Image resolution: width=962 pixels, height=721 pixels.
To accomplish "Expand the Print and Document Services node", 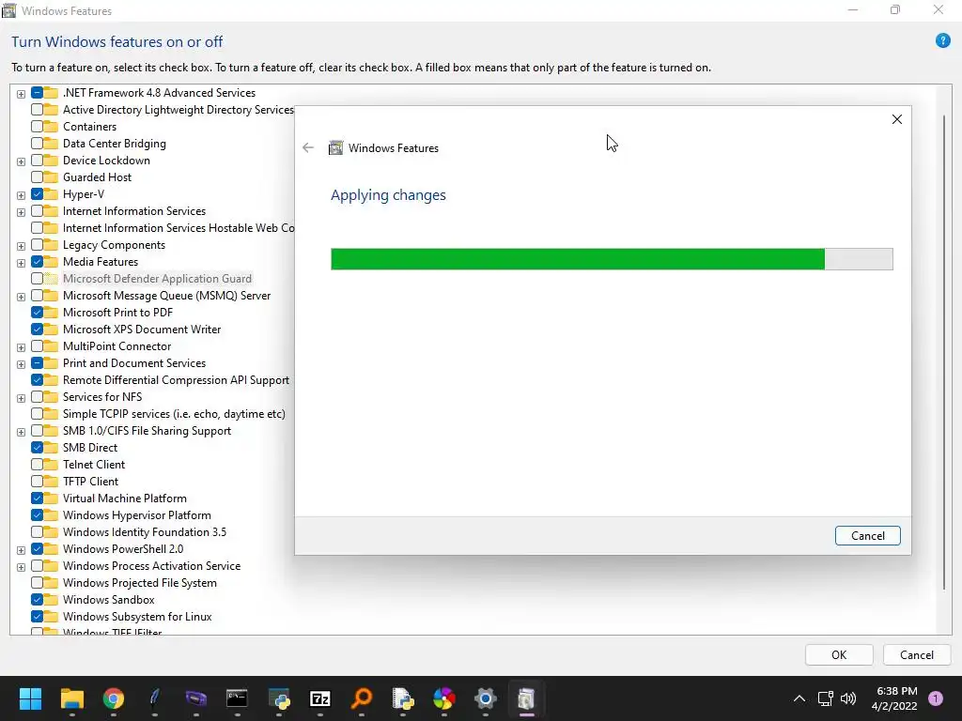I will pos(21,364).
